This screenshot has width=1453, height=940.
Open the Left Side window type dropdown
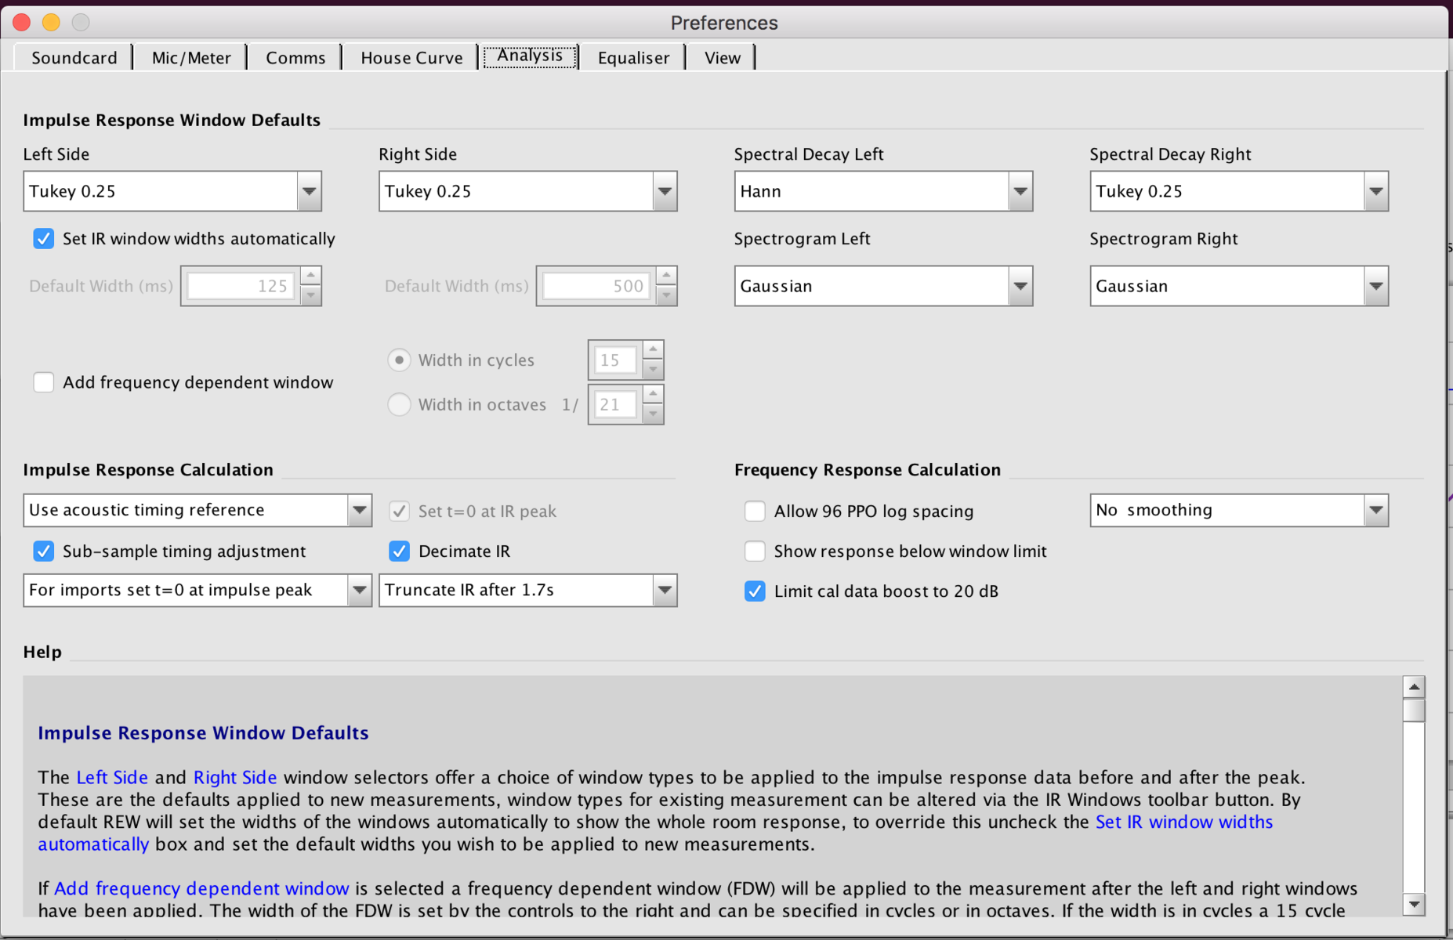click(310, 191)
